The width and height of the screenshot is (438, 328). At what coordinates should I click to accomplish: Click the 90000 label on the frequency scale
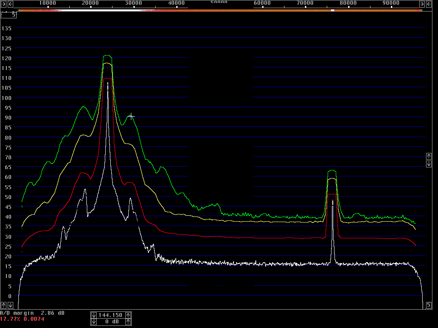coord(391,3)
